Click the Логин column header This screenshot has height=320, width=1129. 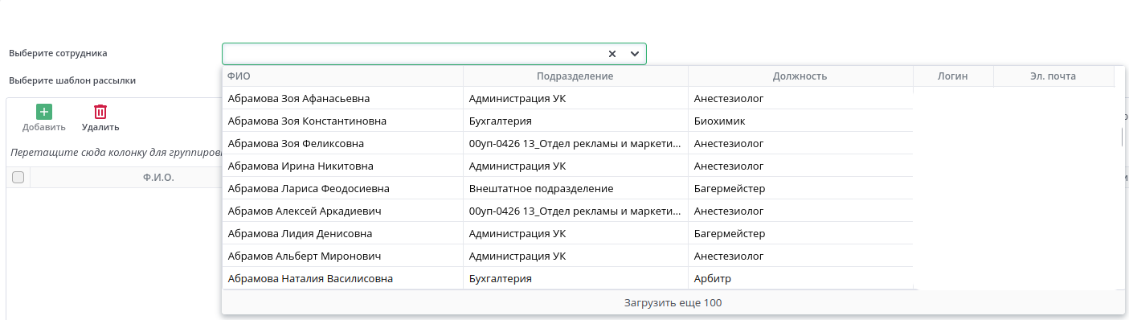[953, 76]
